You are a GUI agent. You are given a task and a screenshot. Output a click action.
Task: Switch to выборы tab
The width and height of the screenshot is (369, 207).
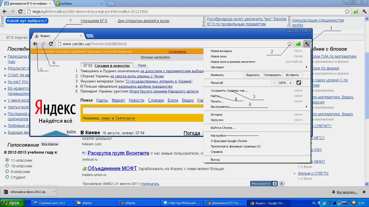click(x=80, y=4)
